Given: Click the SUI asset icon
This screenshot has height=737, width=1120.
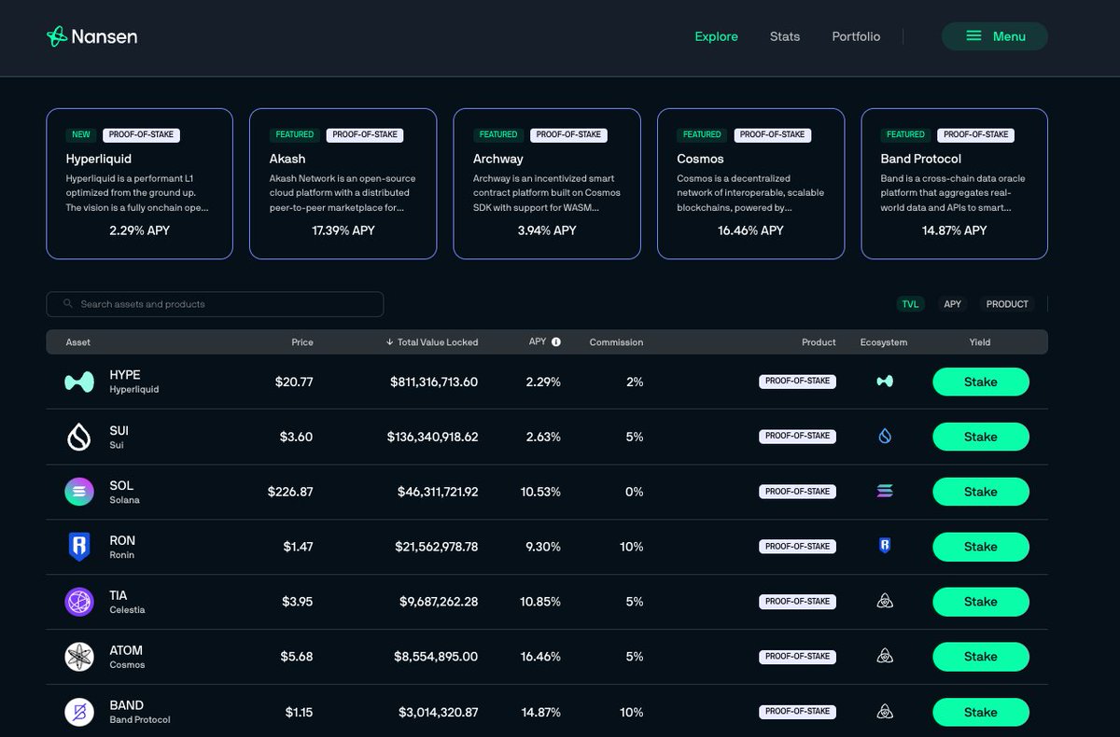Looking at the screenshot, I should click(x=78, y=437).
